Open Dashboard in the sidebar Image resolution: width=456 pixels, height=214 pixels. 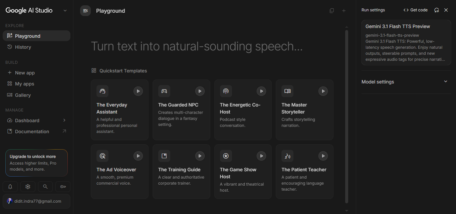click(x=37, y=121)
